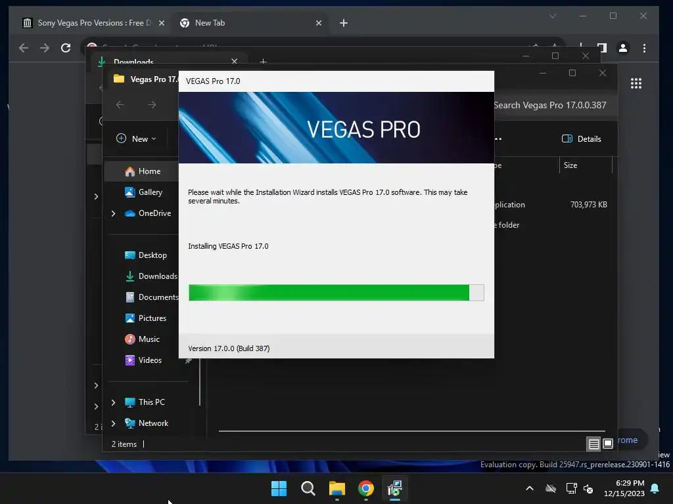Expand the This PC tree node
The image size is (673, 504).
(x=113, y=402)
